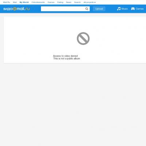
Task: Click the gamepad icon in blue bar
Action: (133, 9)
